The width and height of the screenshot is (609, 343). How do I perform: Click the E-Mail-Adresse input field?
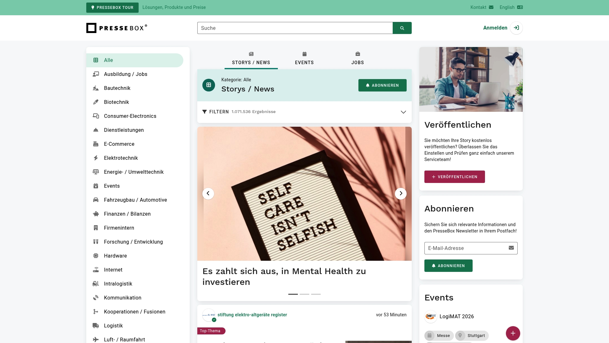tap(463, 248)
